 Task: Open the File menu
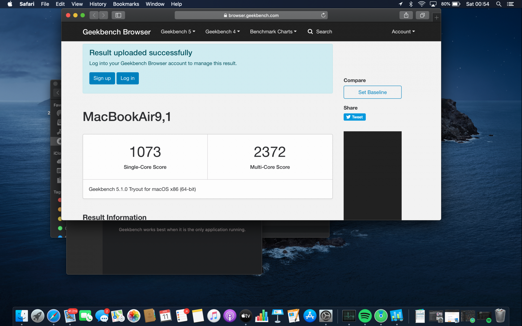pyautogui.click(x=45, y=4)
